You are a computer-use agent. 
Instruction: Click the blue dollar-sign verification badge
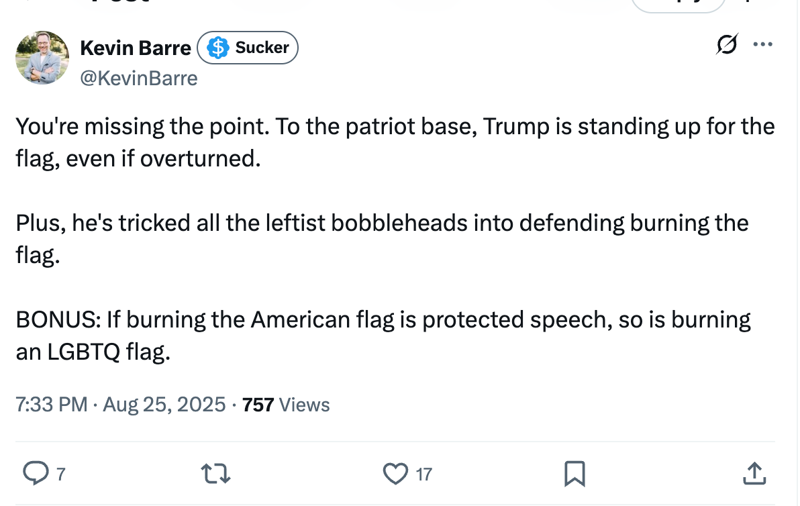coord(216,47)
